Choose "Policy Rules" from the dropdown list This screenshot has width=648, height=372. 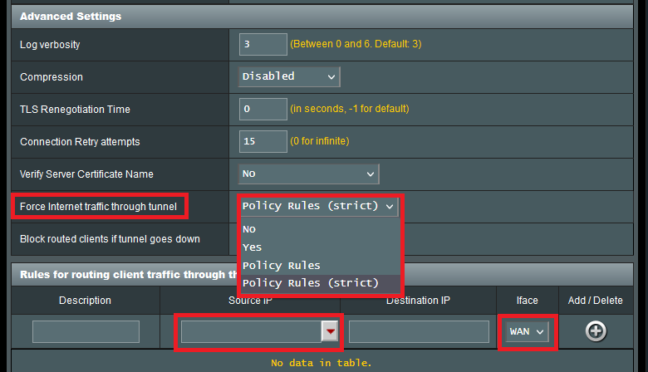(281, 265)
